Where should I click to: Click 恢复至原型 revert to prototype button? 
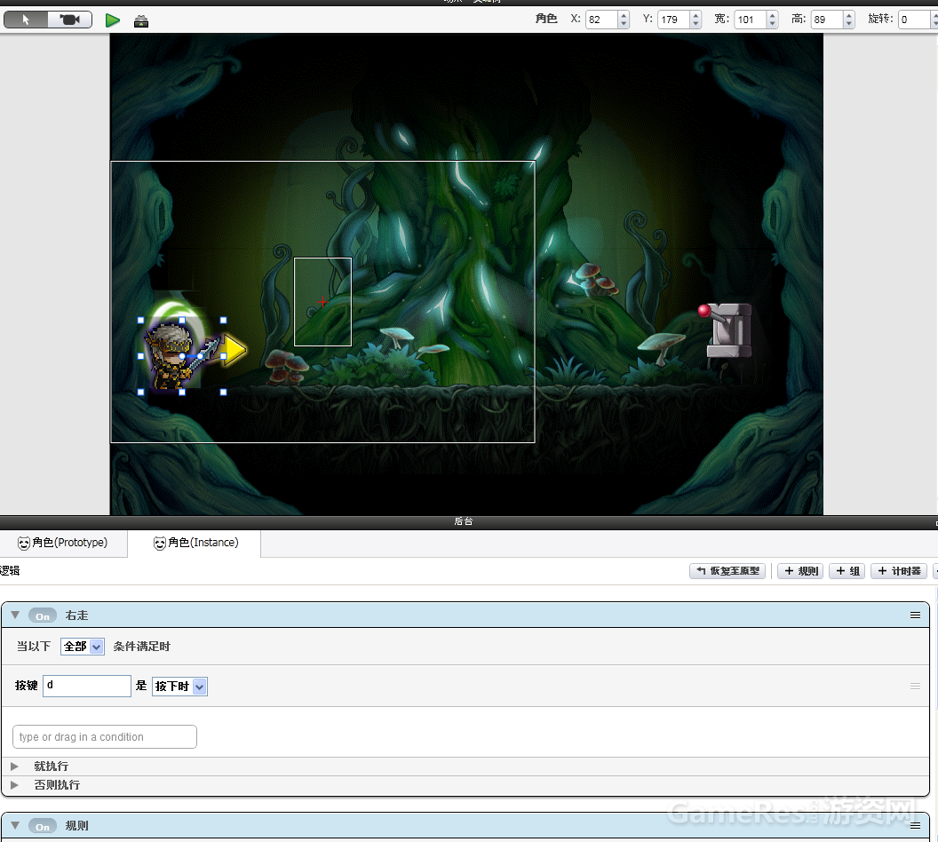click(727, 571)
